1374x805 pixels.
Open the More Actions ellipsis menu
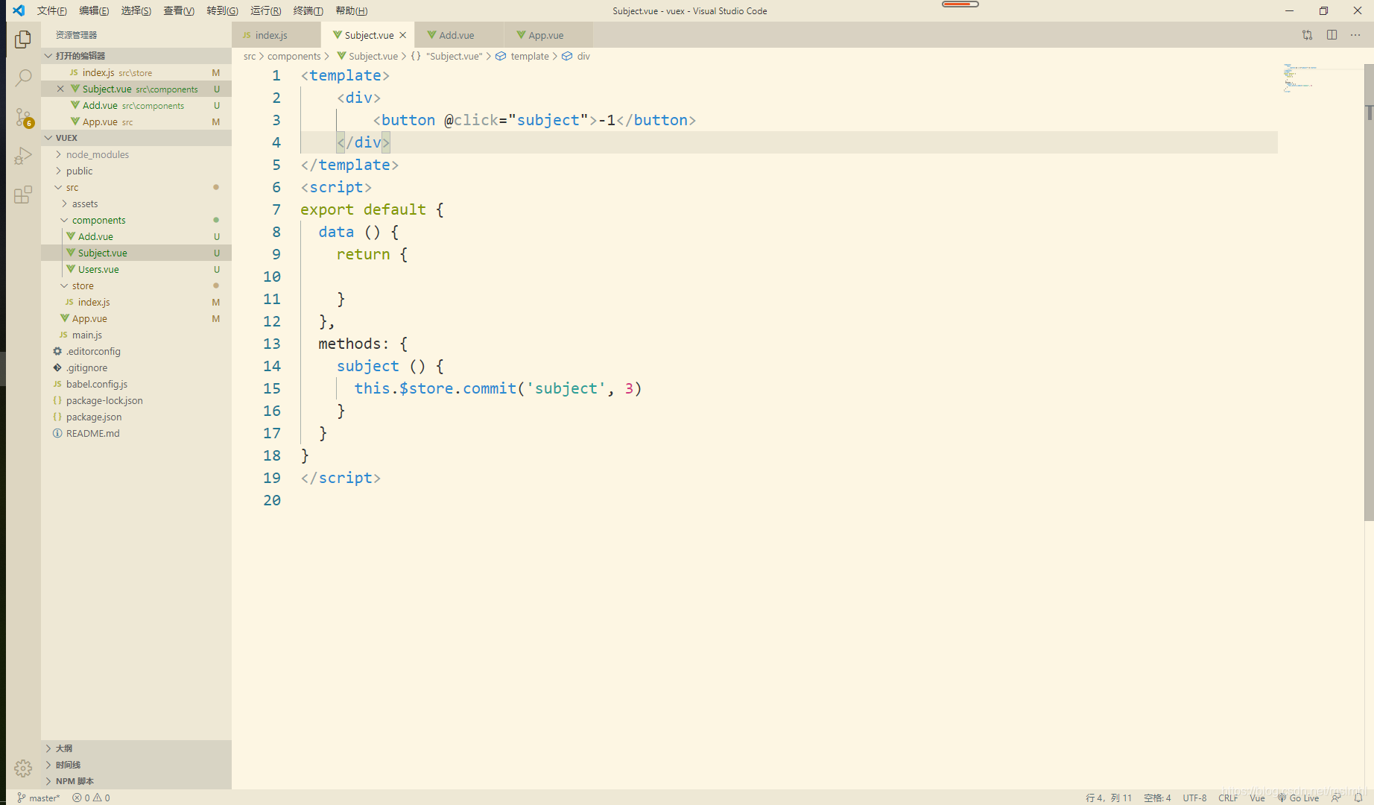(x=1355, y=35)
